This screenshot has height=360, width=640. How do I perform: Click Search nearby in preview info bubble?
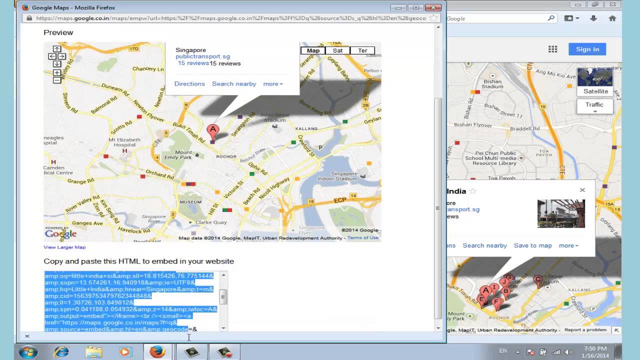click(x=234, y=84)
